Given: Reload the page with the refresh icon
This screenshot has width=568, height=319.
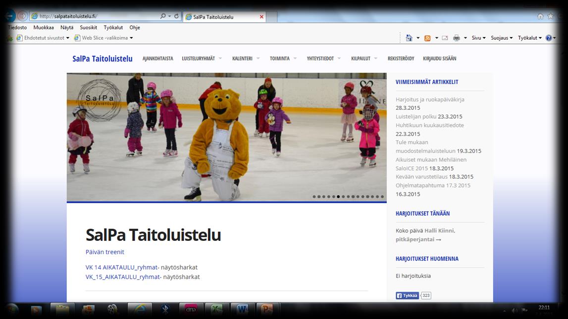Looking at the screenshot, I should pos(176,16).
